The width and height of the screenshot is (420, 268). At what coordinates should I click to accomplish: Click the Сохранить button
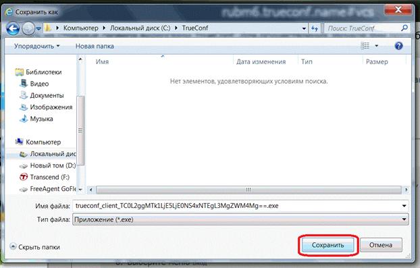(328, 245)
